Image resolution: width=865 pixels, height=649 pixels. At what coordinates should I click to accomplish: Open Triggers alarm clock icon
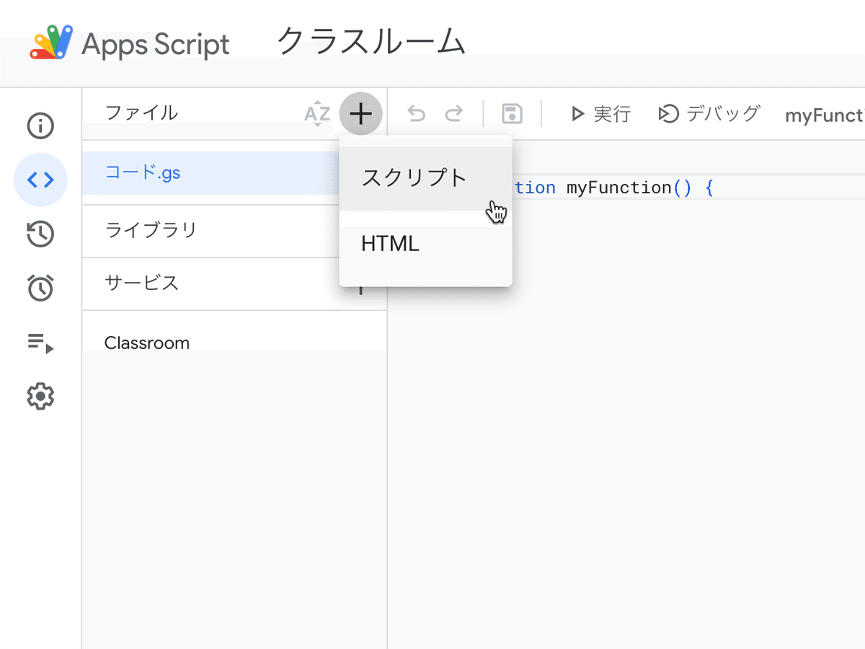click(40, 288)
